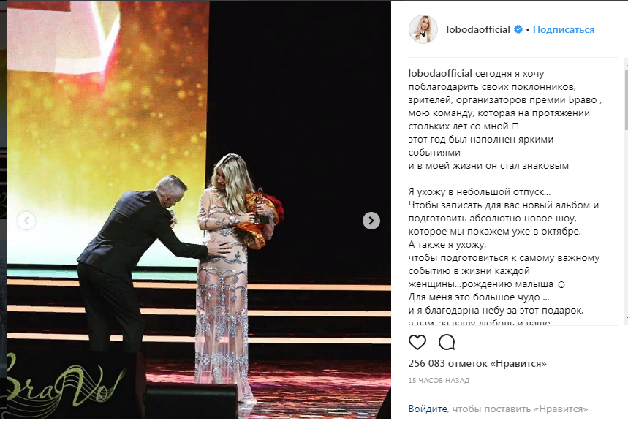Go to the next photo with right arrow
The width and height of the screenshot is (628, 429).
(371, 221)
